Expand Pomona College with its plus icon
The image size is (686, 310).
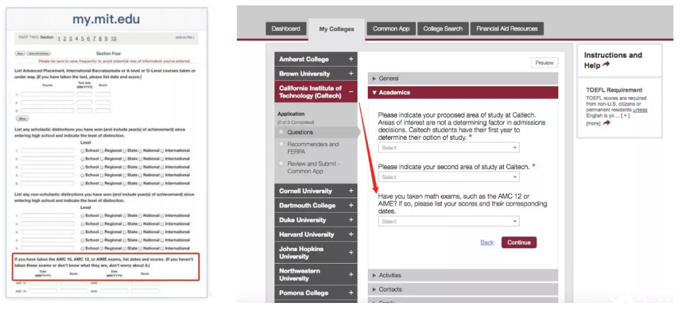tap(351, 292)
